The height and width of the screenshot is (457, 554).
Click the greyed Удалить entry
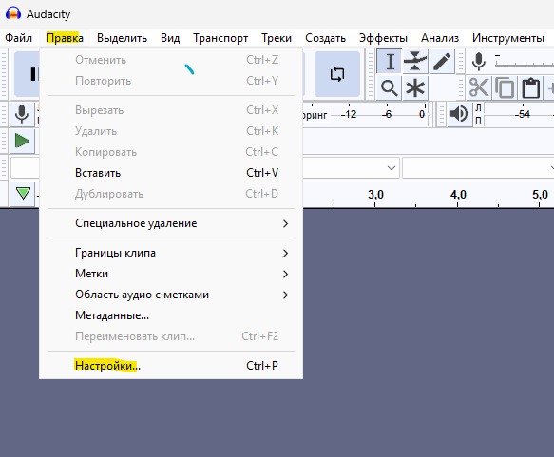click(171, 131)
